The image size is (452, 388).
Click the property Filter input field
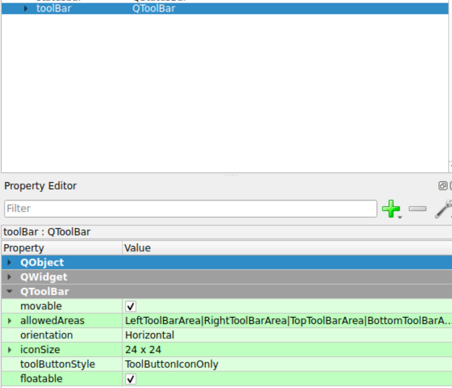[190, 209]
